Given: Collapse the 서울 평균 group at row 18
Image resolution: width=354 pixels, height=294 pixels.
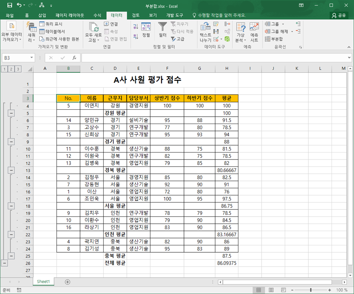Looking at the screenshot, I should (11, 206).
